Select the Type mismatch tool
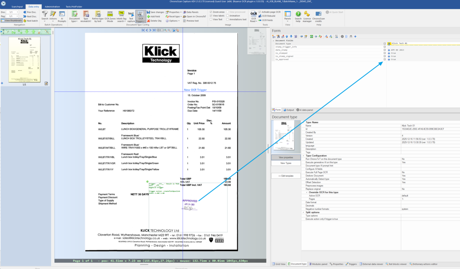 coord(86,16)
